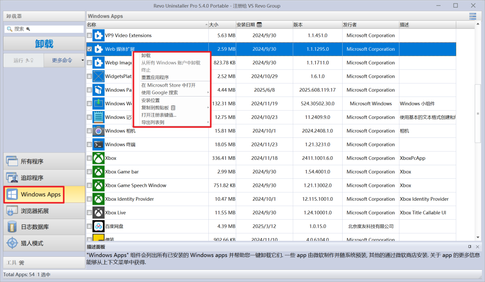Click the WidgetsPlatform app icon
The height and width of the screenshot is (282, 485).
pyautogui.click(x=98, y=76)
